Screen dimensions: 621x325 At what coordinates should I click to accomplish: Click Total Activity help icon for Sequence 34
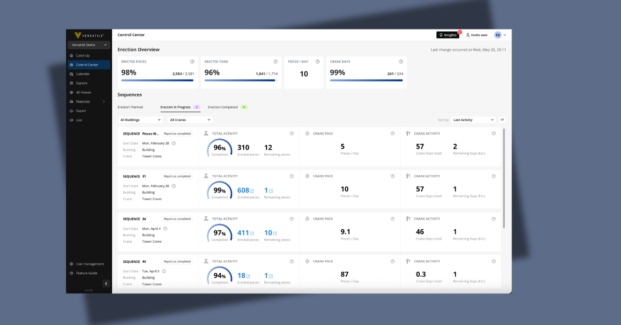(291, 219)
